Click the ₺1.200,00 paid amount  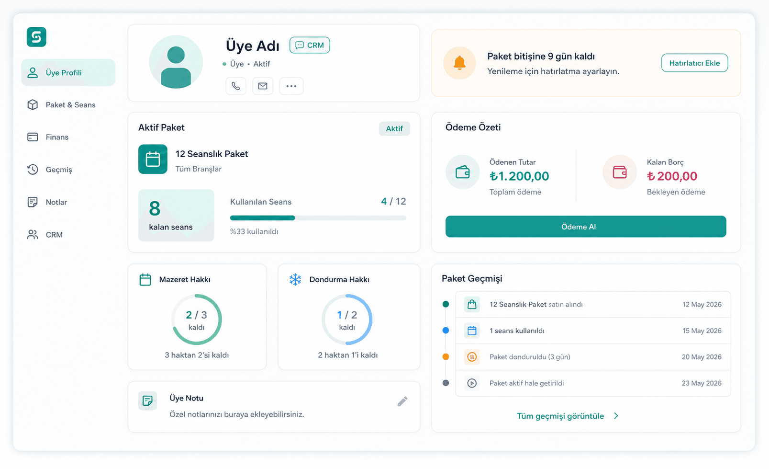519,176
